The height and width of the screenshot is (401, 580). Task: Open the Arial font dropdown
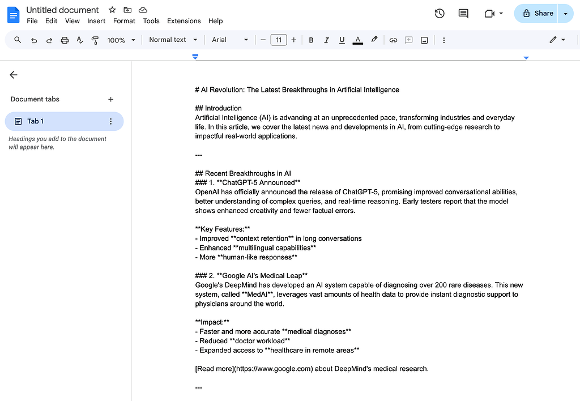228,40
